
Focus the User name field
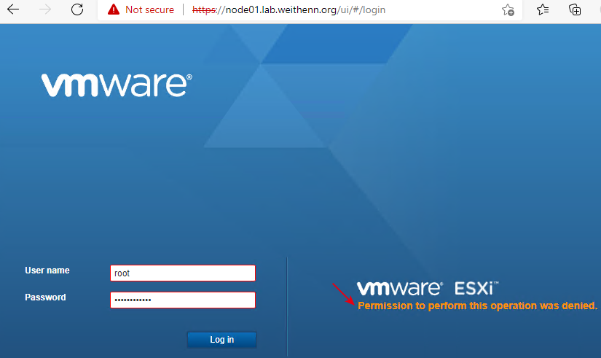click(183, 273)
